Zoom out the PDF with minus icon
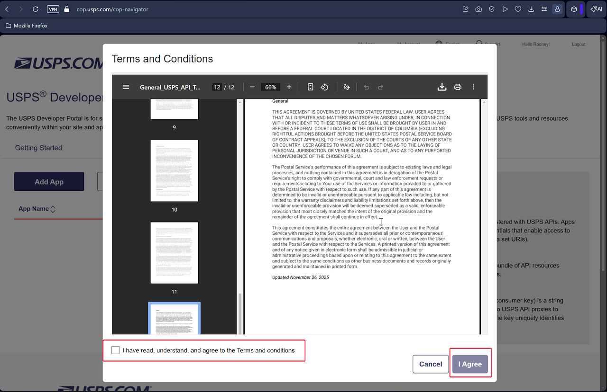 coord(252,87)
